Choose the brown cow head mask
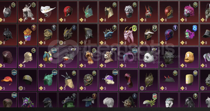This screenshot has height=111, width=210. (108, 57)
